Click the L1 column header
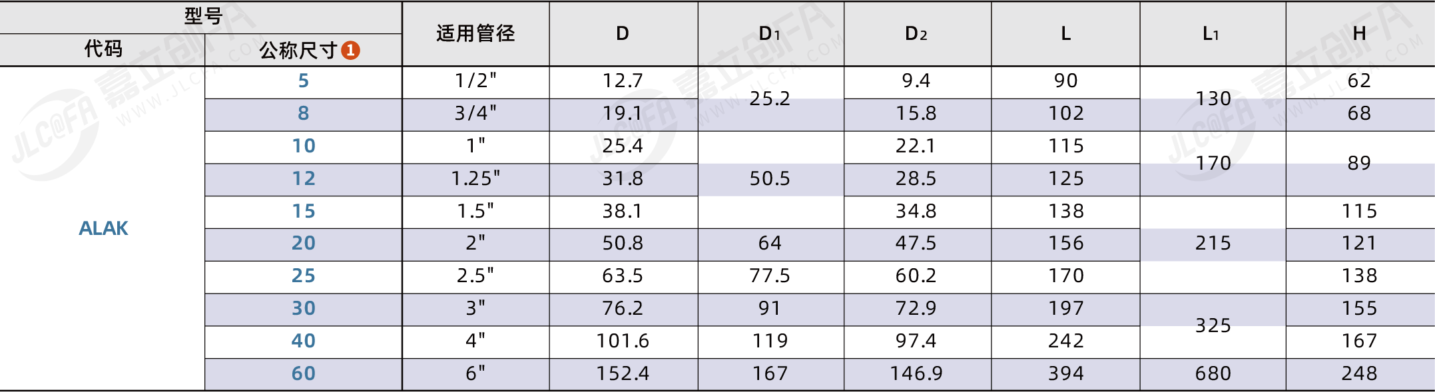Image resolution: width=1435 pixels, height=392 pixels. coord(1211,33)
